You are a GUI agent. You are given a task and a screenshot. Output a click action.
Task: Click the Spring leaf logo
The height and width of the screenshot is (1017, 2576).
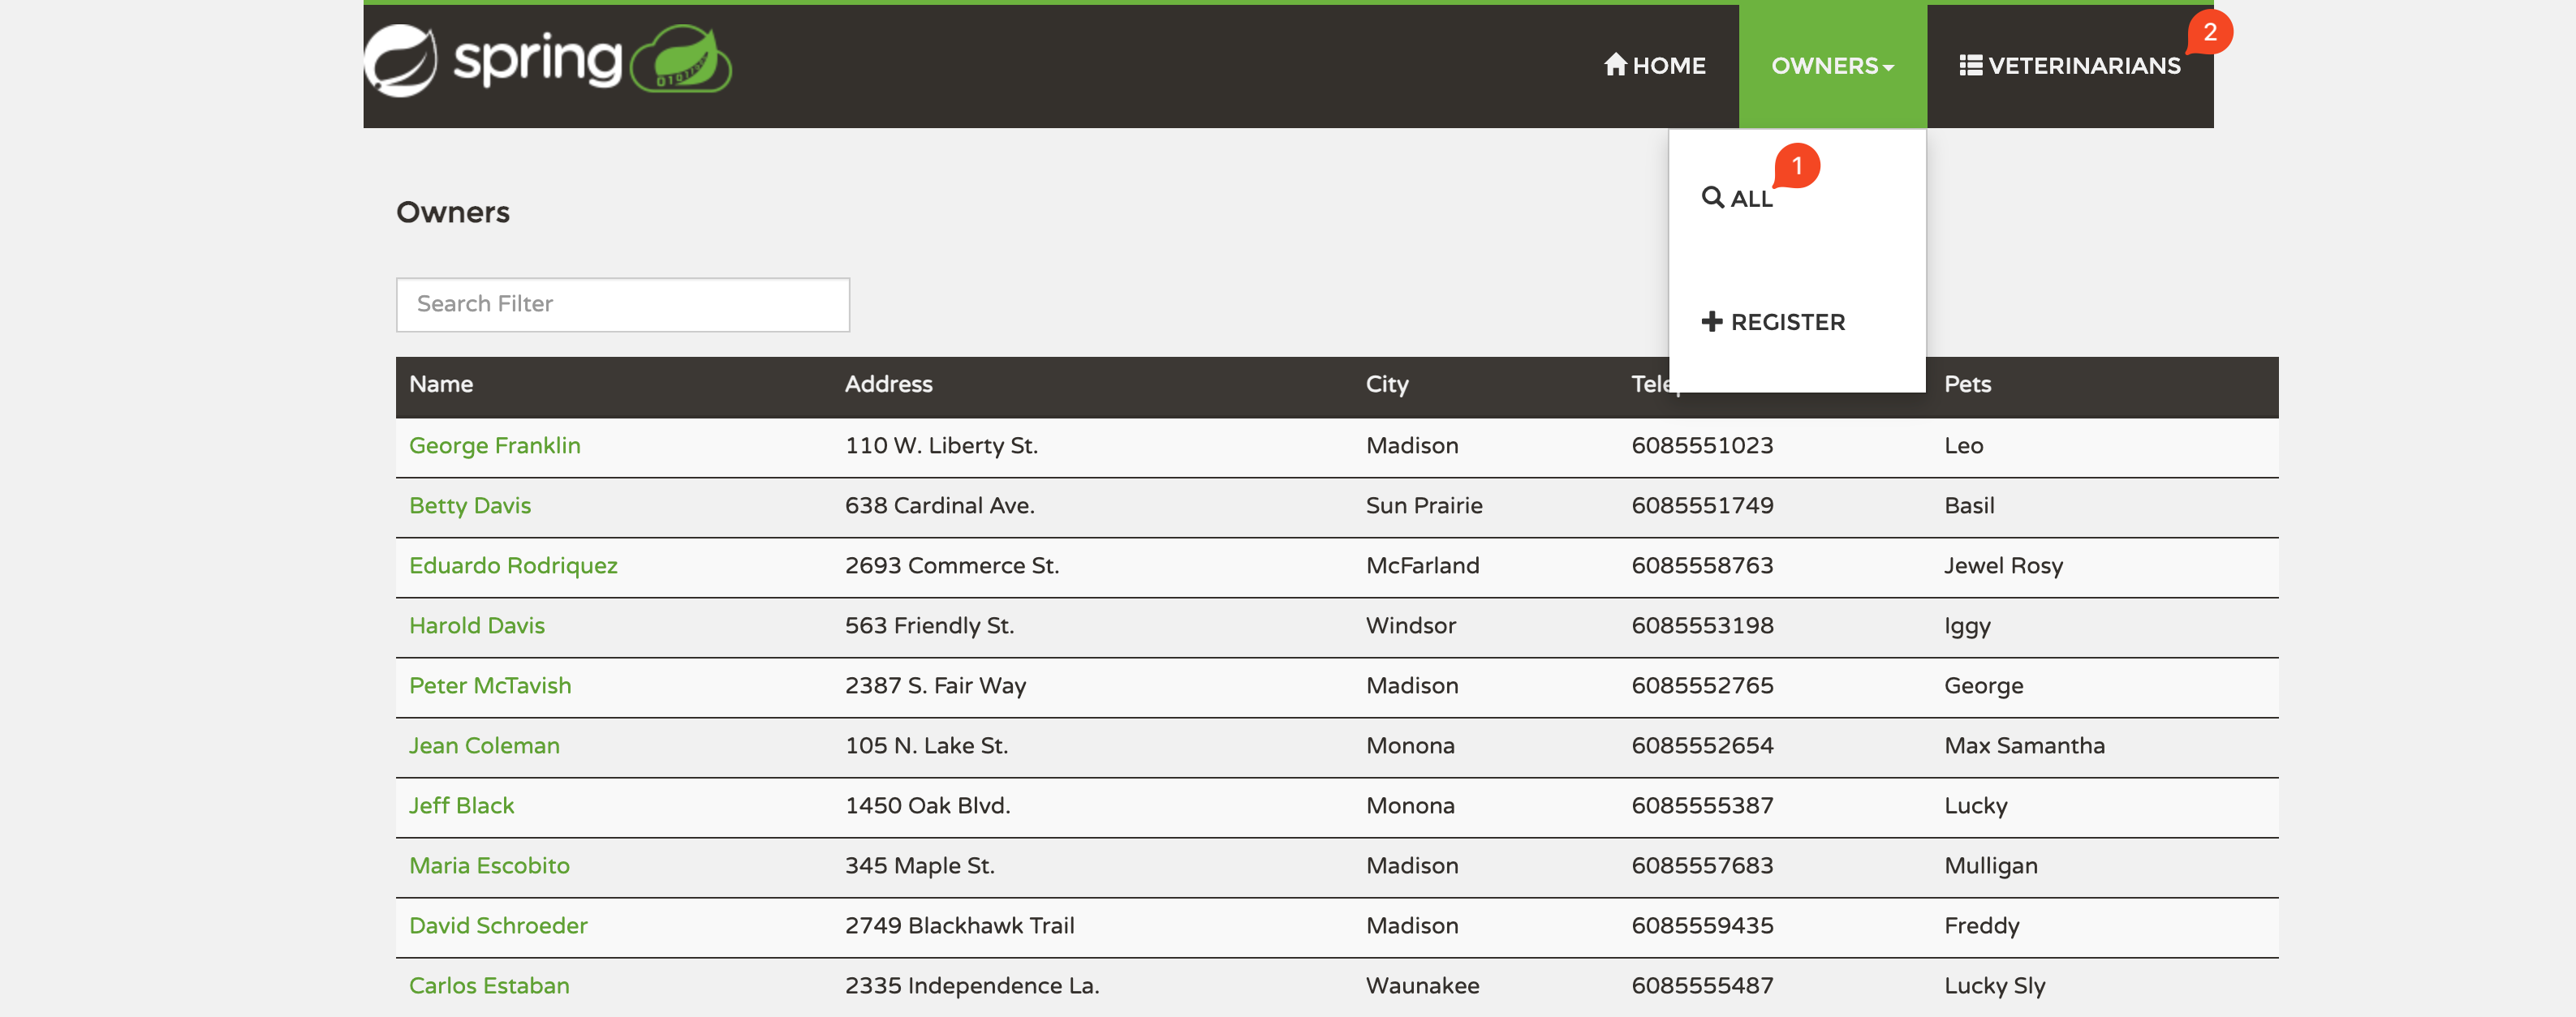(400, 61)
